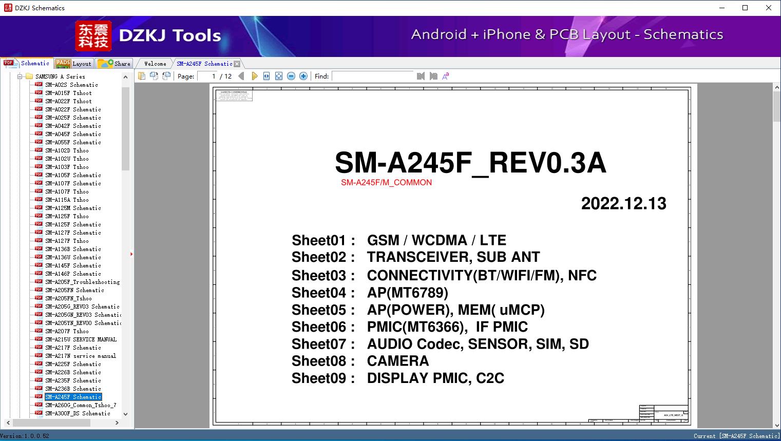Open SM-A102D Tshoo
Screen dimensions: 781x441
pyautogui.click(x=67, y=150)
